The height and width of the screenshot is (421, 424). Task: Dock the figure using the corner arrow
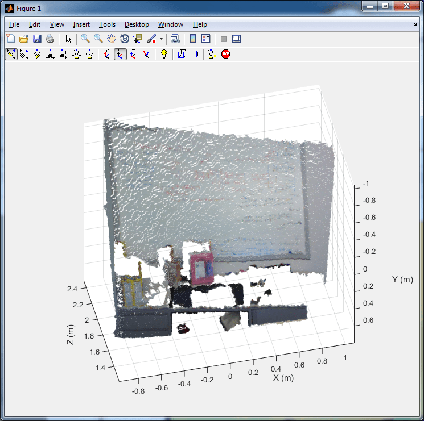click(x=414, y=24)
